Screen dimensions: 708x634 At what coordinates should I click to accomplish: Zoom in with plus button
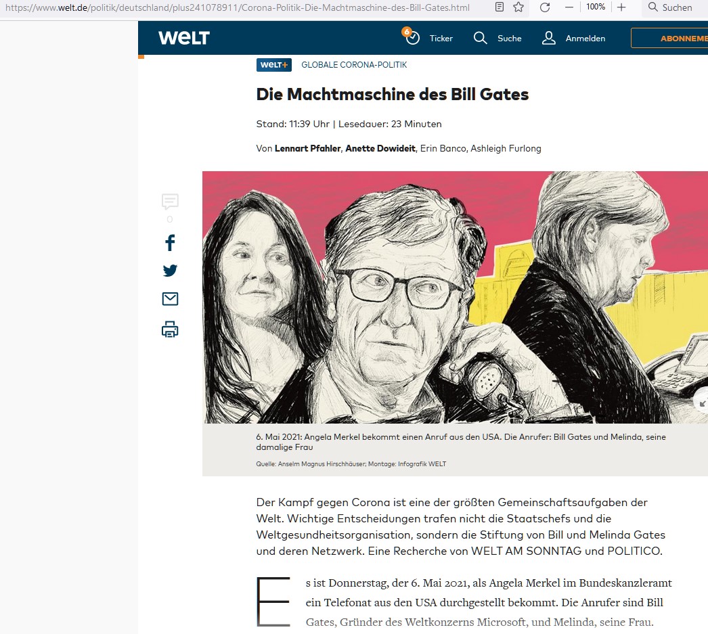pyautogui.click(x=621, y=7)
